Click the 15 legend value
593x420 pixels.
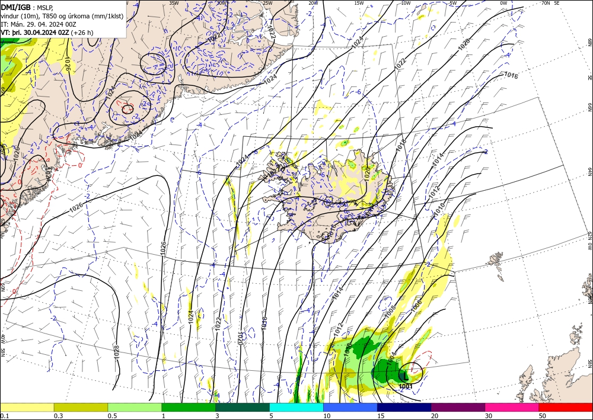381,416
